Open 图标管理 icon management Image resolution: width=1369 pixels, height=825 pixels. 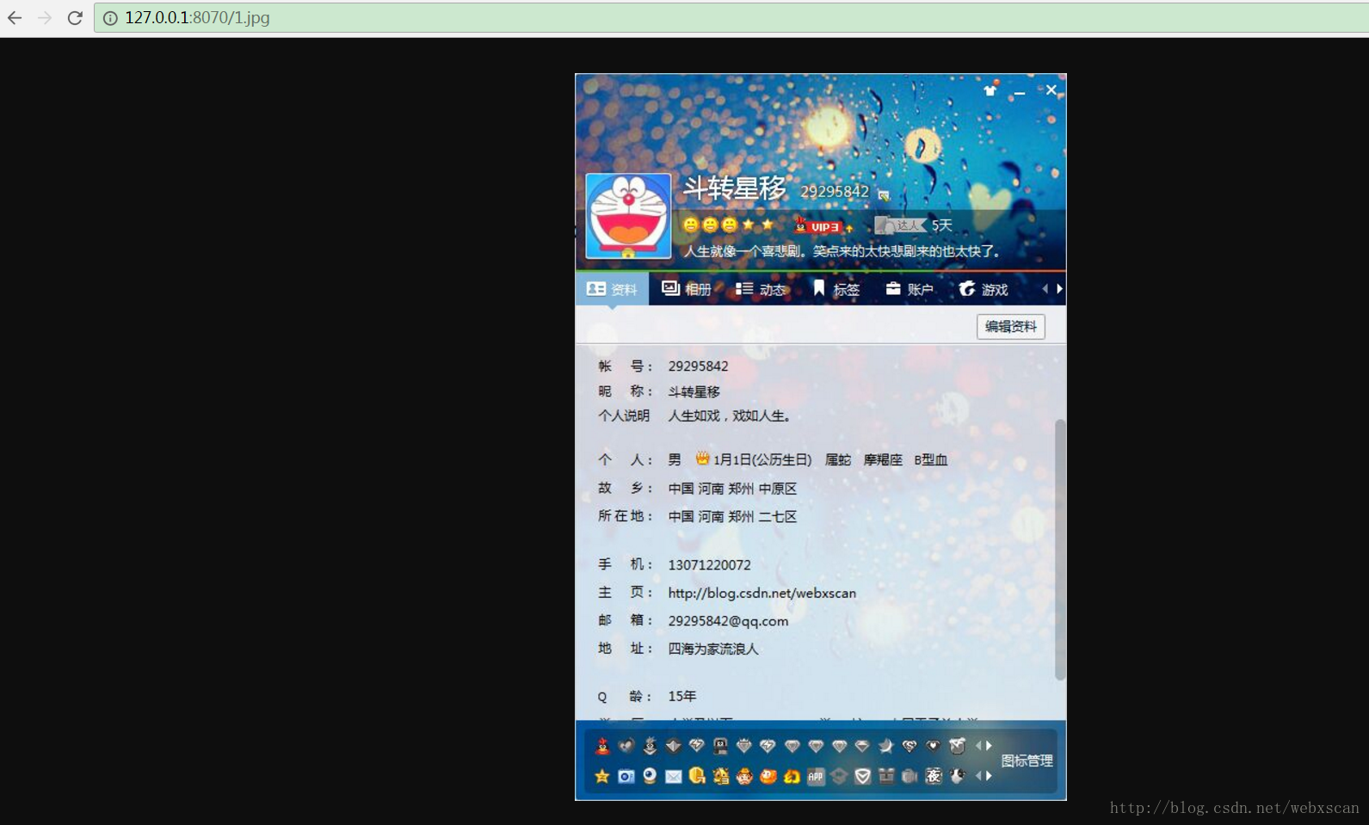1027,761
